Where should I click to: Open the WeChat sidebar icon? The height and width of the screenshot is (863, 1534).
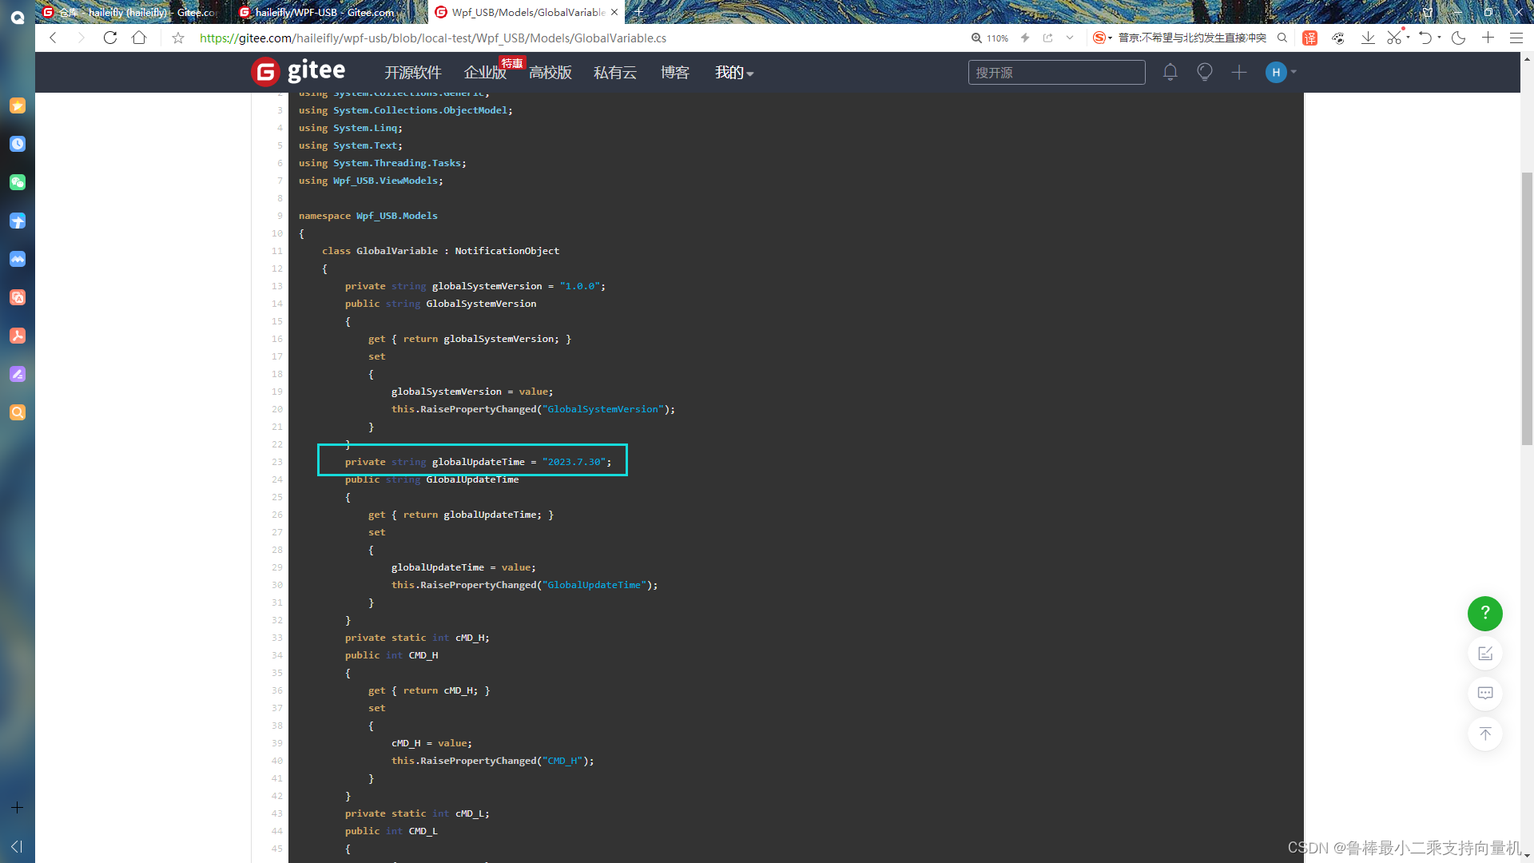point(18,182)
